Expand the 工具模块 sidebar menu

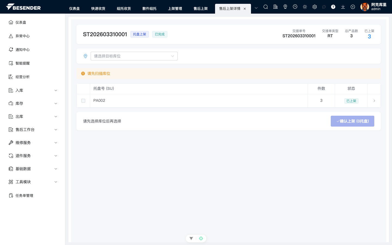click(33, 182)
